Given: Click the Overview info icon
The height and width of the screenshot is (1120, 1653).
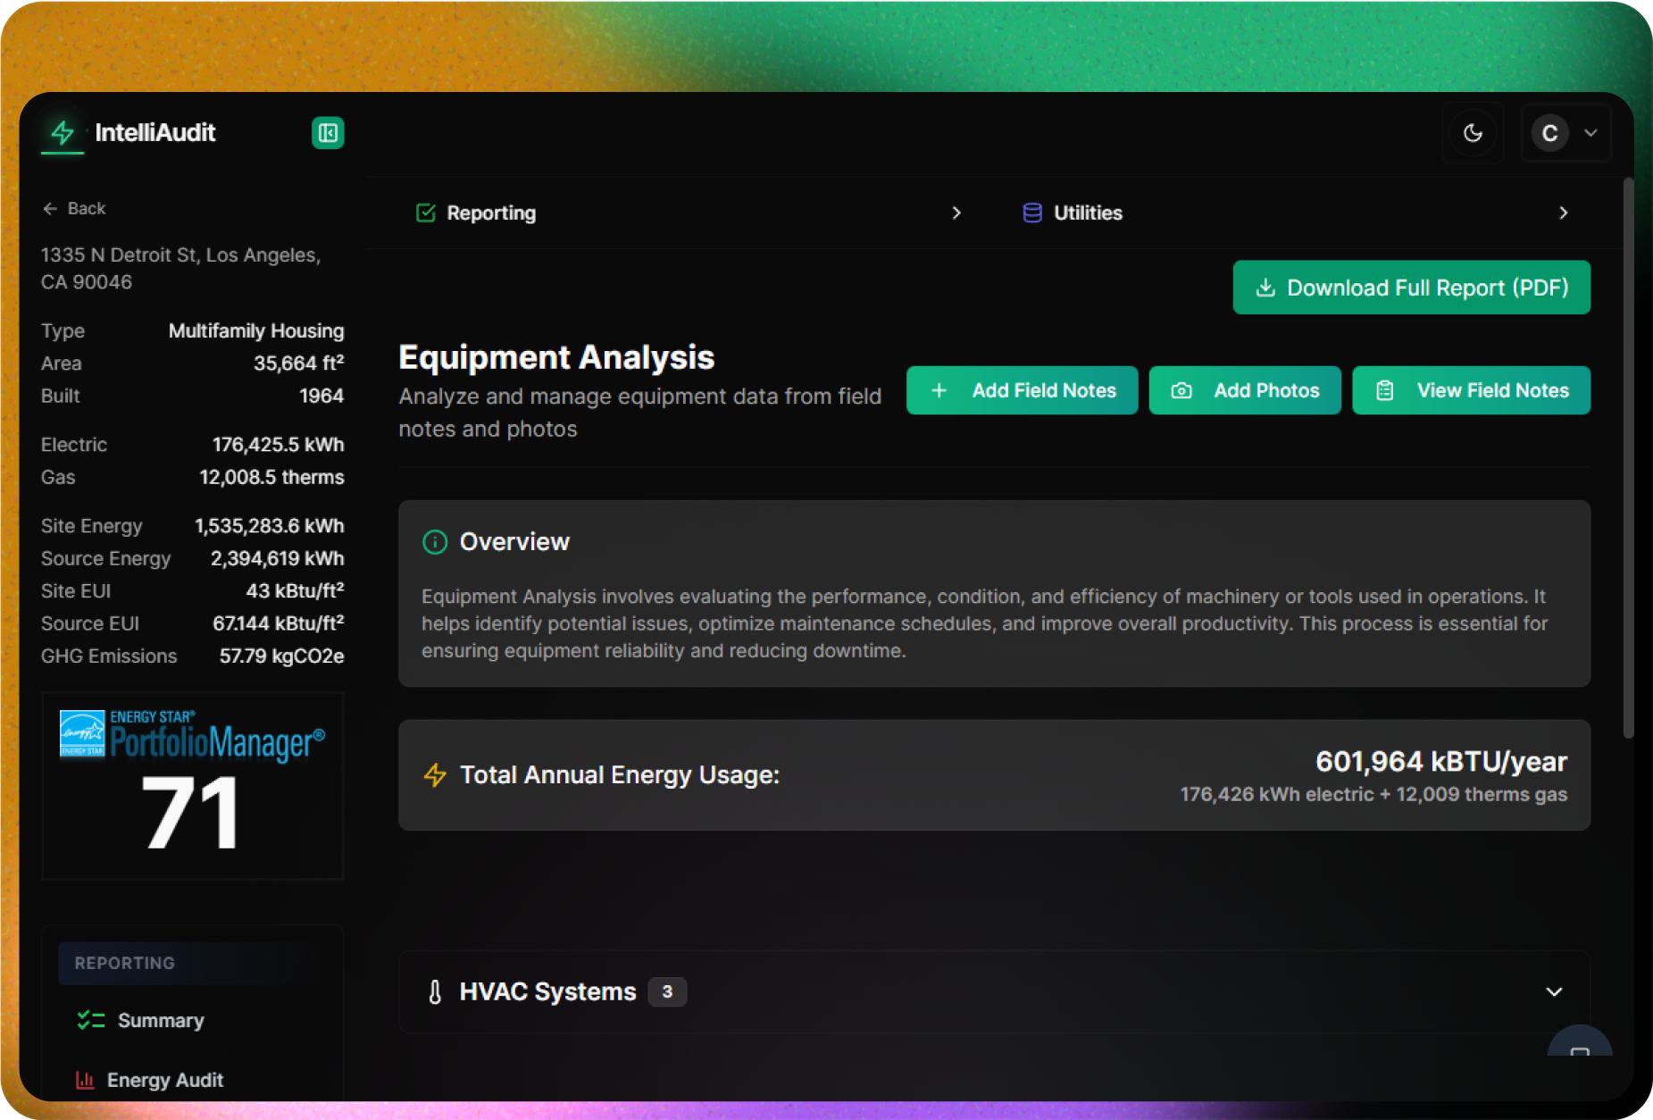Looking at the screenshot, I should click(x=435, y=542).
